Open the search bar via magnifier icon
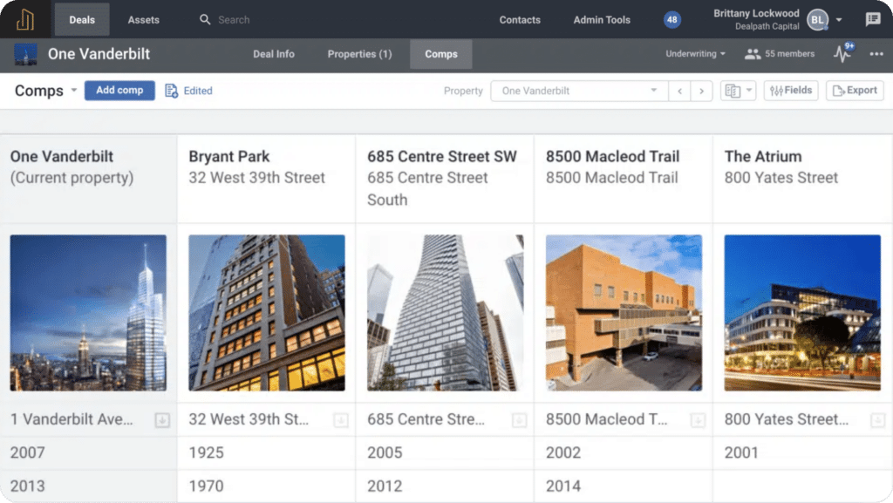 203,18
